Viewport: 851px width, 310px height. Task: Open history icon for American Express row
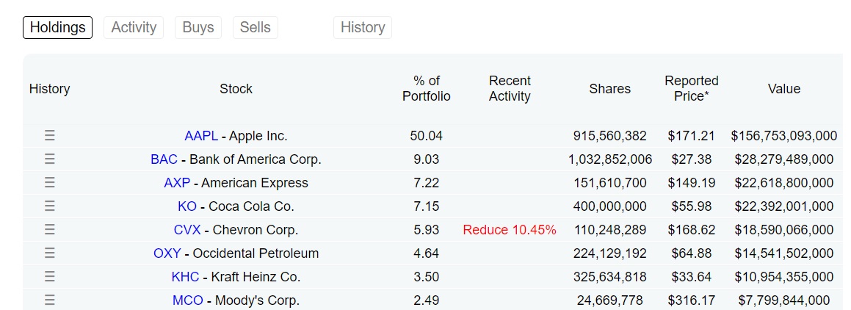(50, 183)
